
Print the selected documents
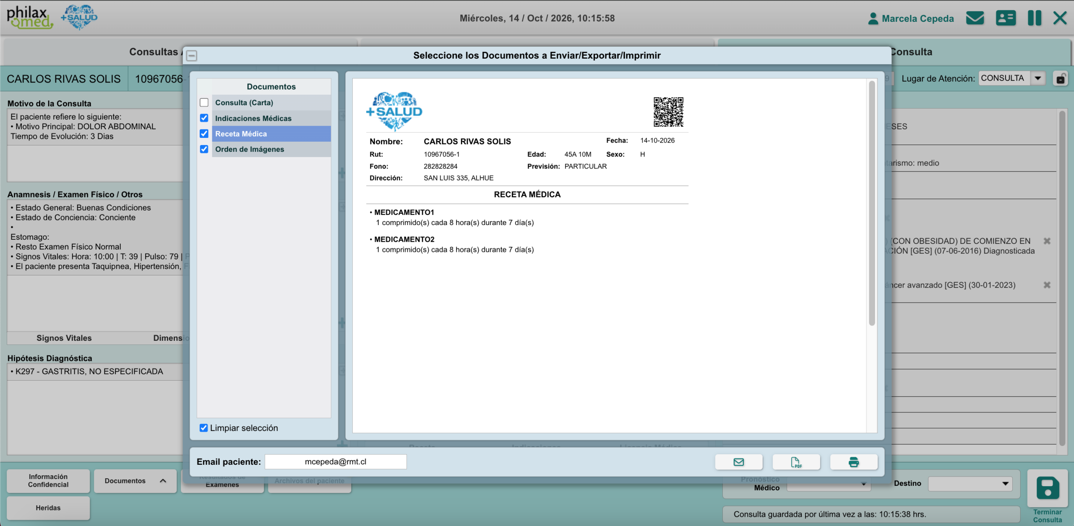pos(853,462)
